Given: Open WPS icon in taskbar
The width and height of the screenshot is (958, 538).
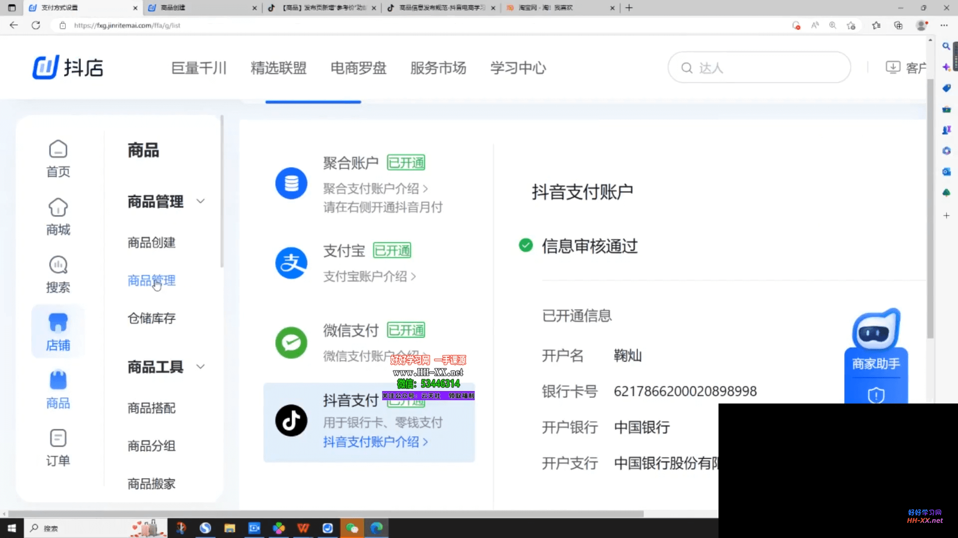Looking at the screenshot, I should 303,528.
